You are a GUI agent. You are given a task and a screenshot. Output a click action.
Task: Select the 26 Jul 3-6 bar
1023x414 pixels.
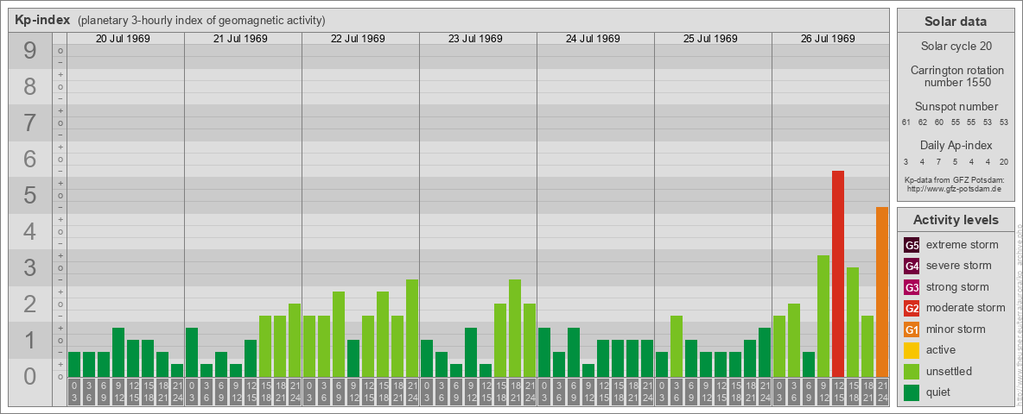pyautogui.click(x=794, y=341)
